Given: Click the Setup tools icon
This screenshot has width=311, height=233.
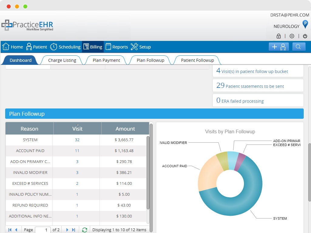Looking at the screenshot, I should tap(134, 47).
